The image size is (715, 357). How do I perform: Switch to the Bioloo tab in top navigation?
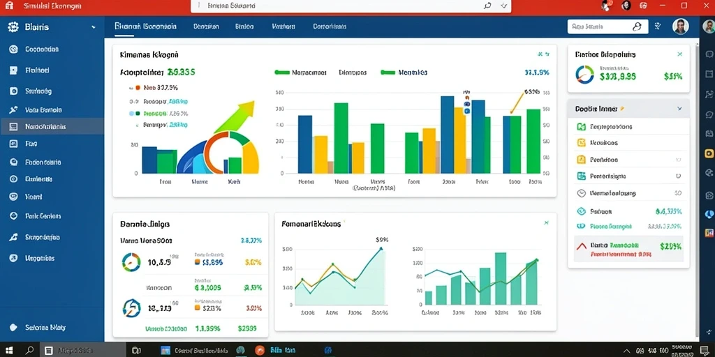244,26
